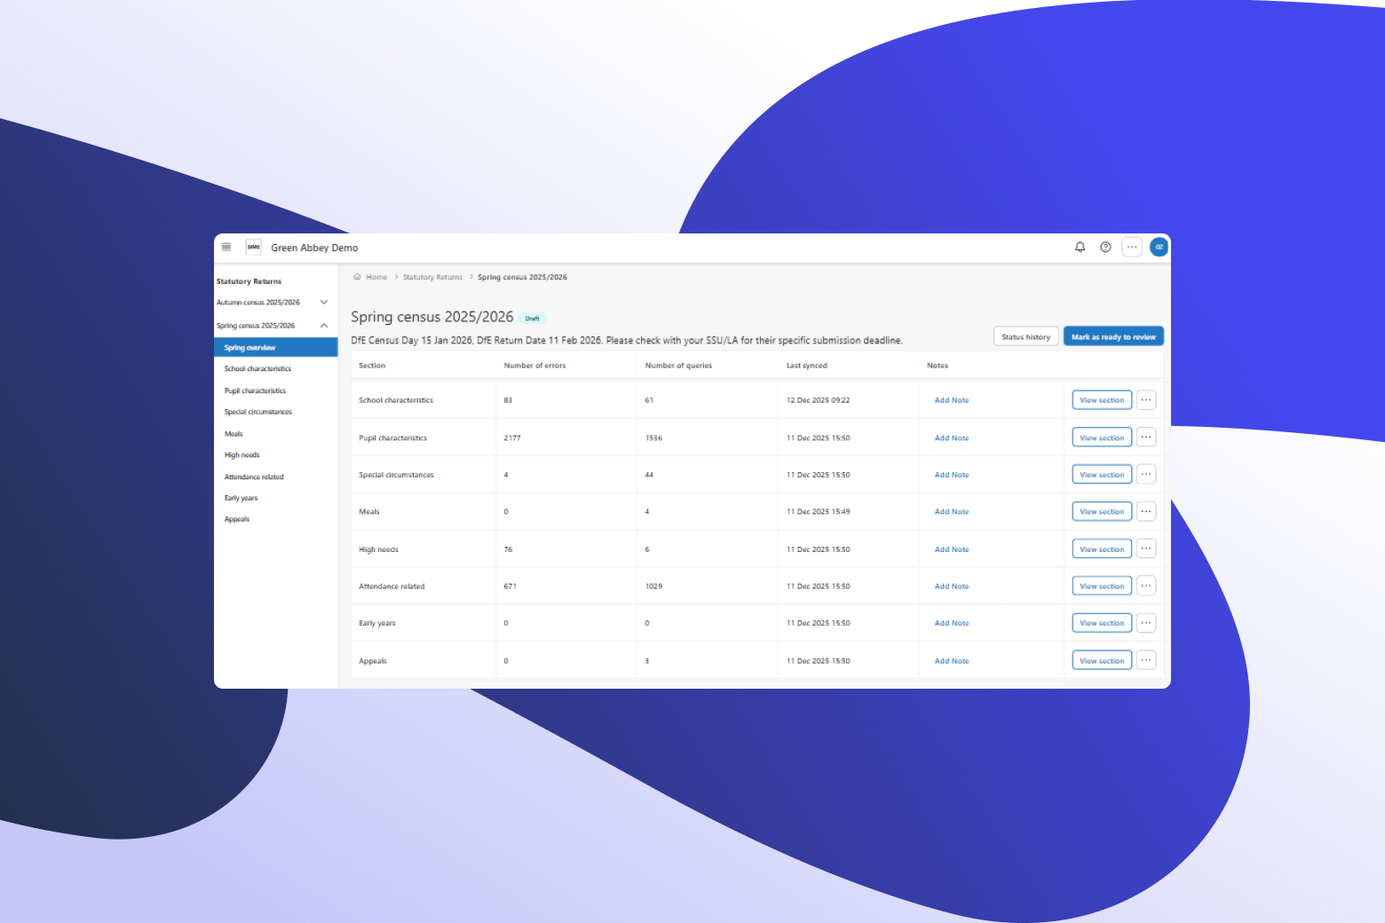Open the top bar more options ellipsis
The height and width of the screenshot is (923, 1385).
coord(1131,248)
